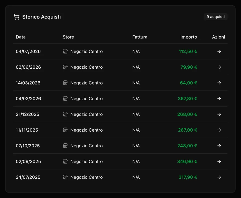The image size is (241, 198).
Task: Select the 367,80 € amount
Action: 188,98
